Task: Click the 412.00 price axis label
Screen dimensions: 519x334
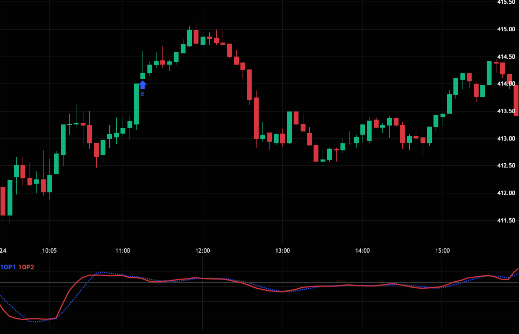Action: coord(506,193)
